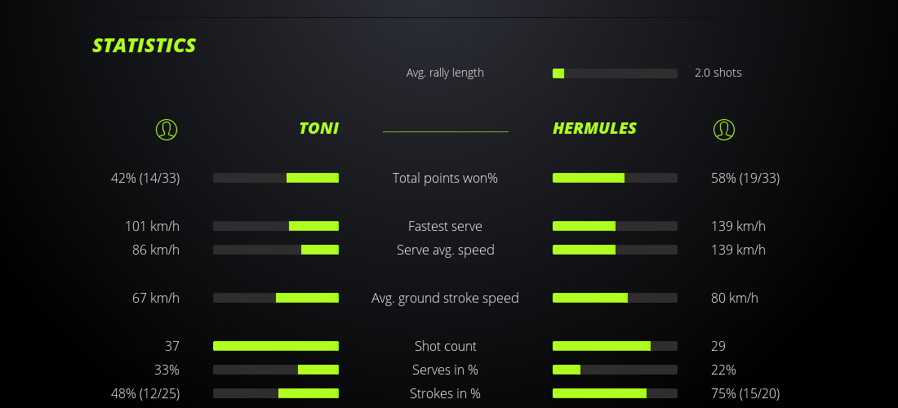Click the Total points won% label
Viewport: 898px width, 408px height.
coord(445,178)
